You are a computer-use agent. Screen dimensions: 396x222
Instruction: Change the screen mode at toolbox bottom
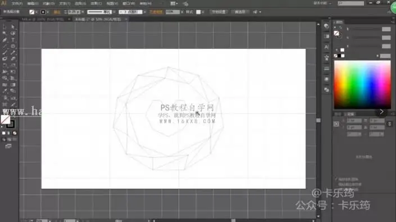[8, 146]
